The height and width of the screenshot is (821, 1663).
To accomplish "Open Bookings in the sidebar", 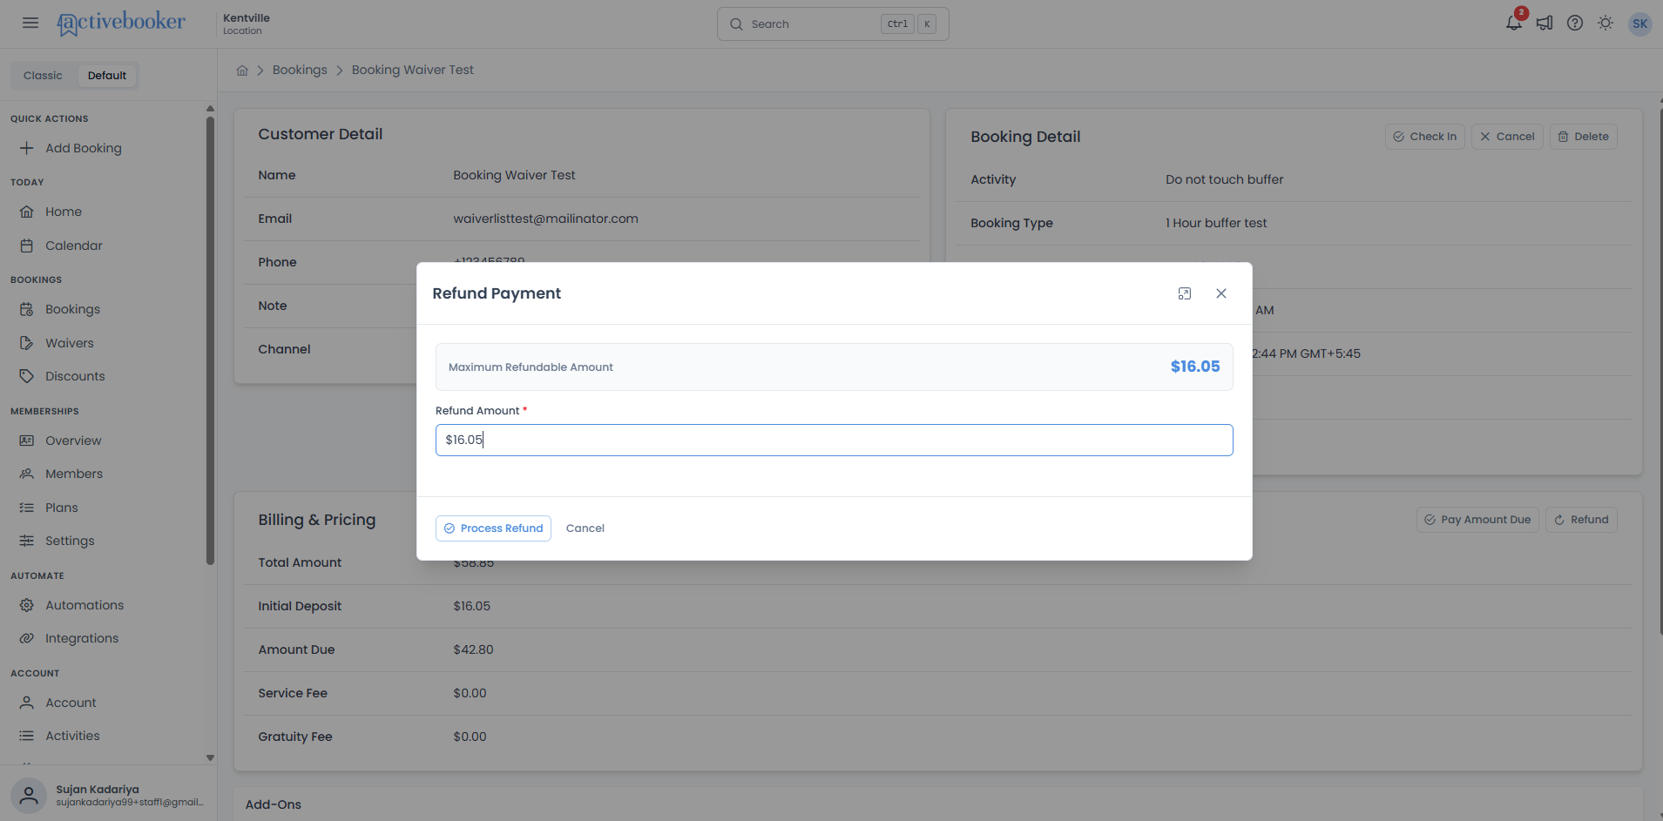I will pyautogui.click(x=72, y=309).
